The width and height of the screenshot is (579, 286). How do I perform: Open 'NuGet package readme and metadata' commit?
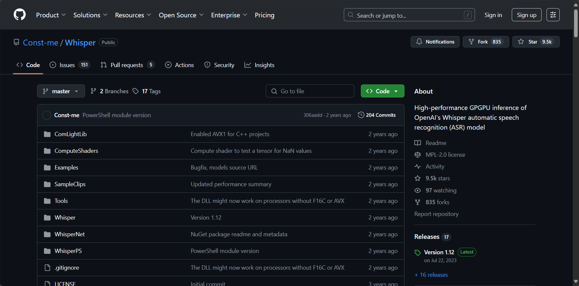pos(239,234)
